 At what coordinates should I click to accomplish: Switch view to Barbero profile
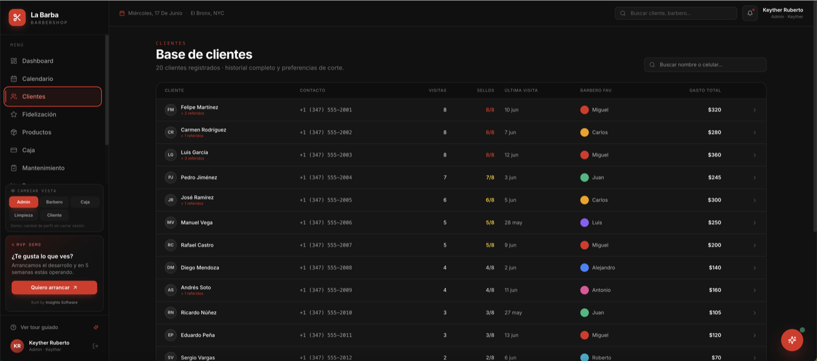tap(54, 202)
